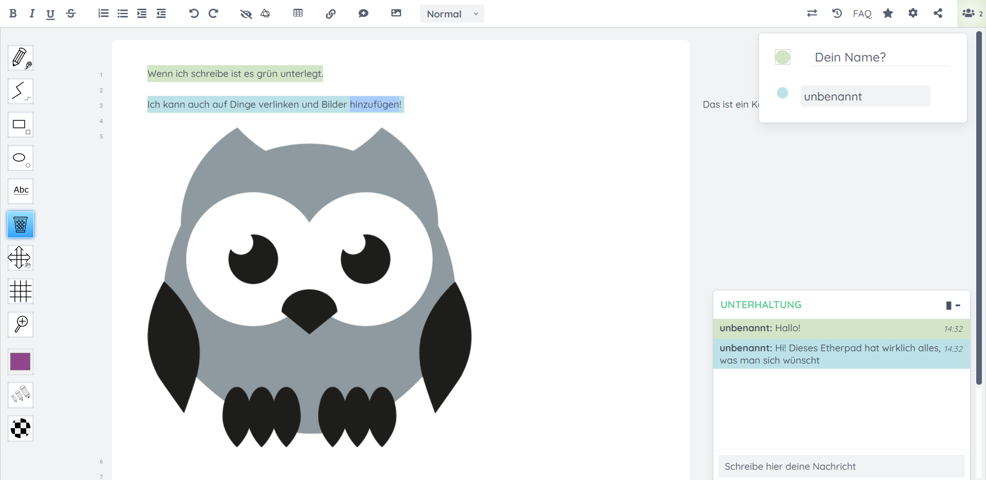Clear authorship colors with crossed-eye icon
Viewport: 986px width, 480px height.
click(246, 14)
